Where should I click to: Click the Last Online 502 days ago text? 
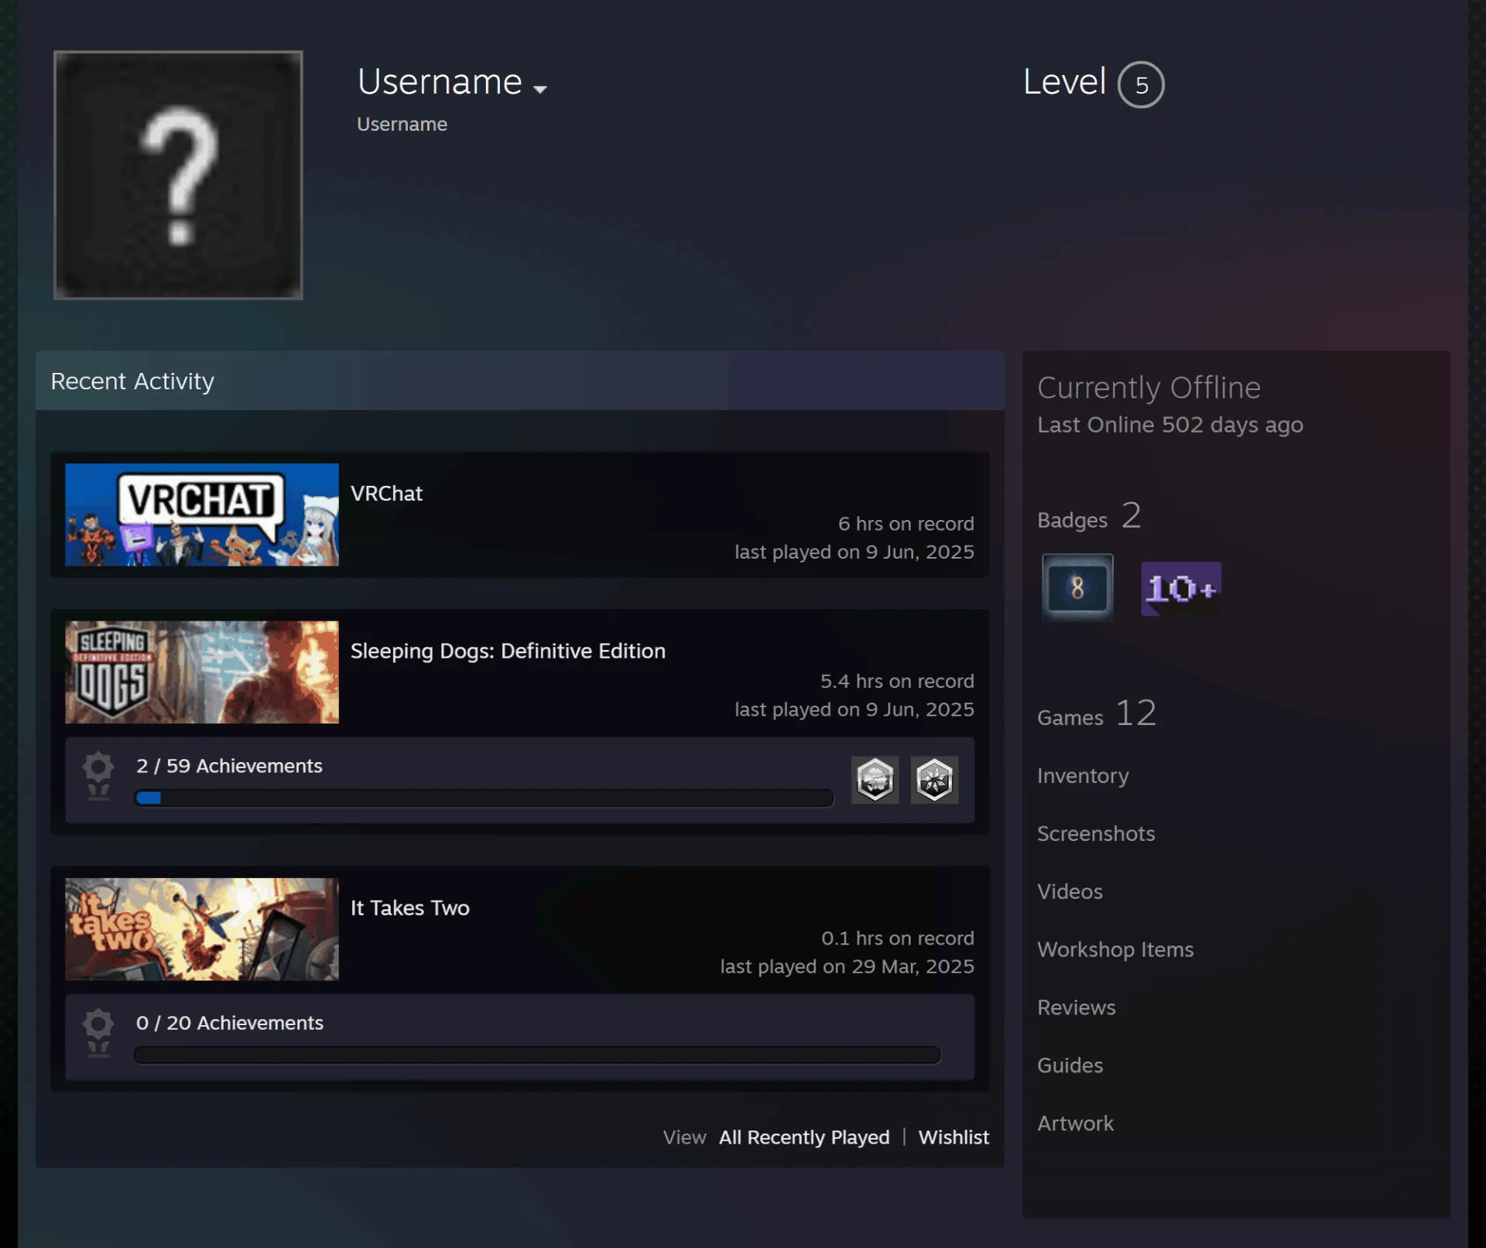pos(1170,425)
